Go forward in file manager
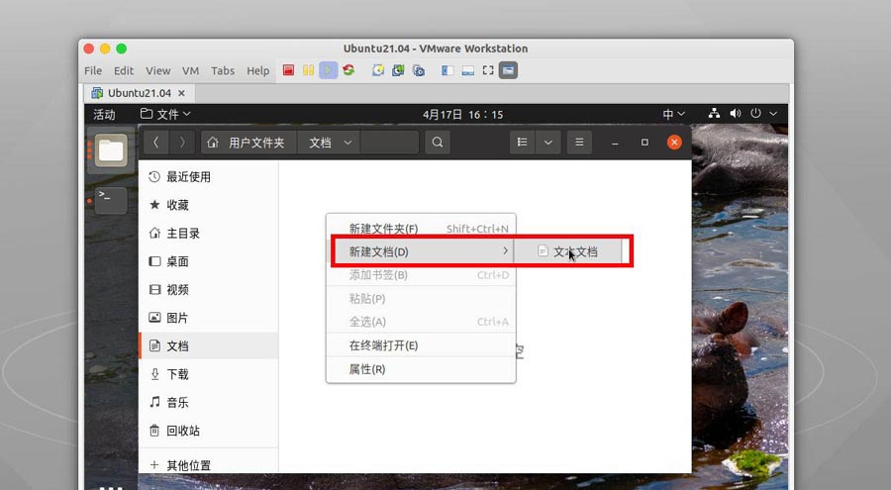The image size is (891, 490). [x=182, y=143]
